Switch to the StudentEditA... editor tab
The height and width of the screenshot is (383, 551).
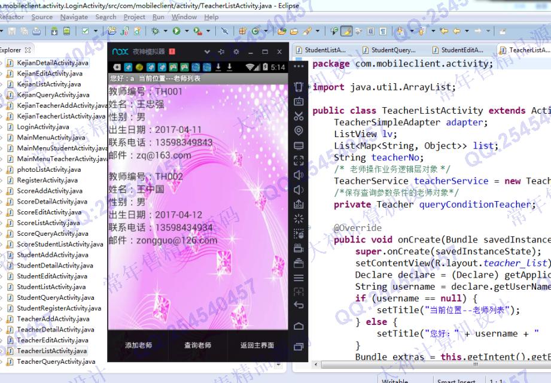coord(458,50)
